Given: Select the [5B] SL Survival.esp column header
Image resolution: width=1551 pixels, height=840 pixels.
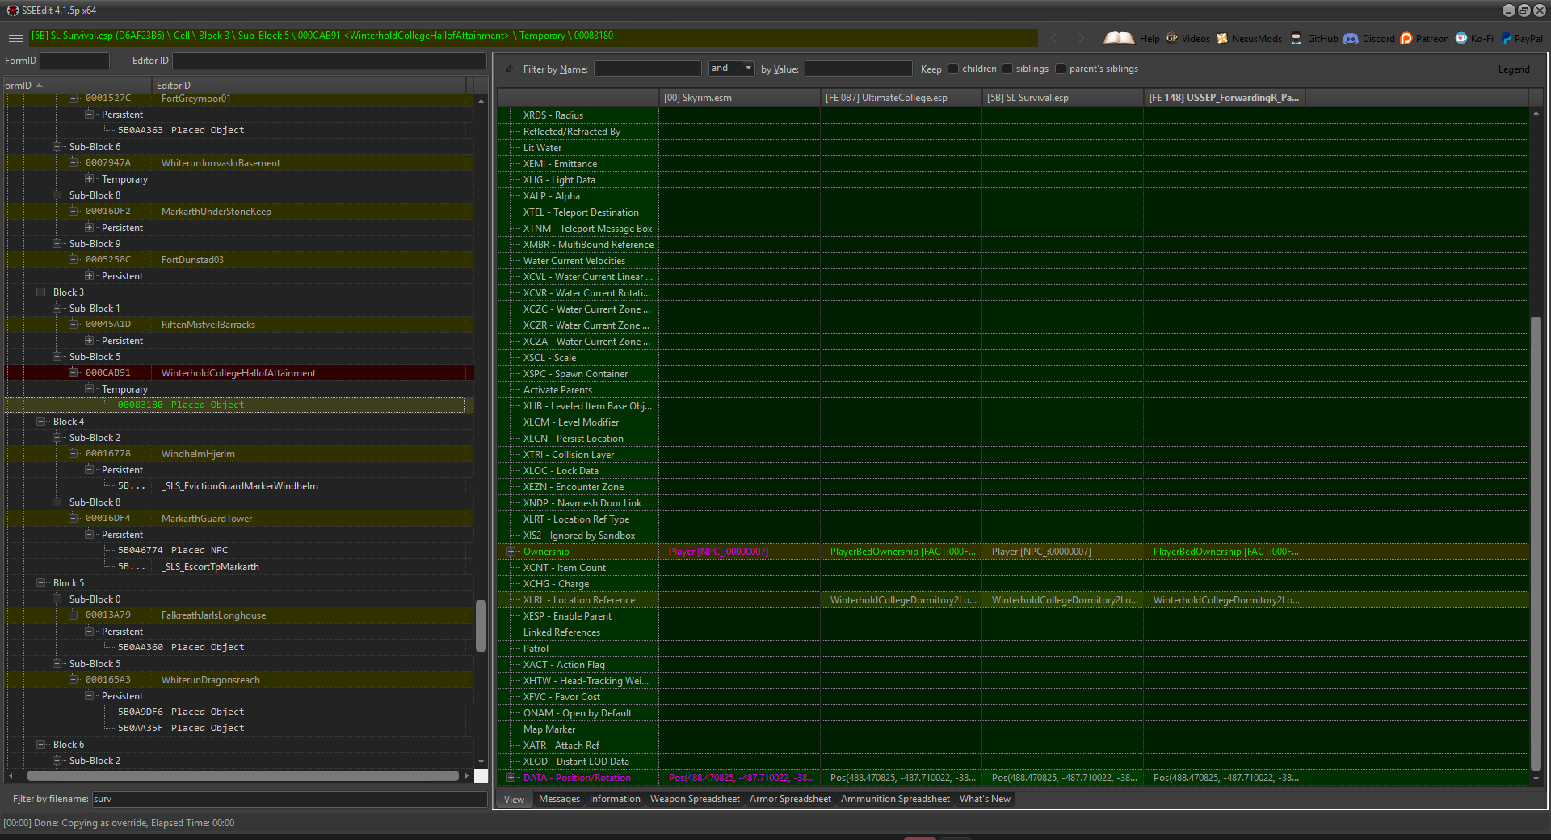Looking at the screenshot, I should 1062,98.
